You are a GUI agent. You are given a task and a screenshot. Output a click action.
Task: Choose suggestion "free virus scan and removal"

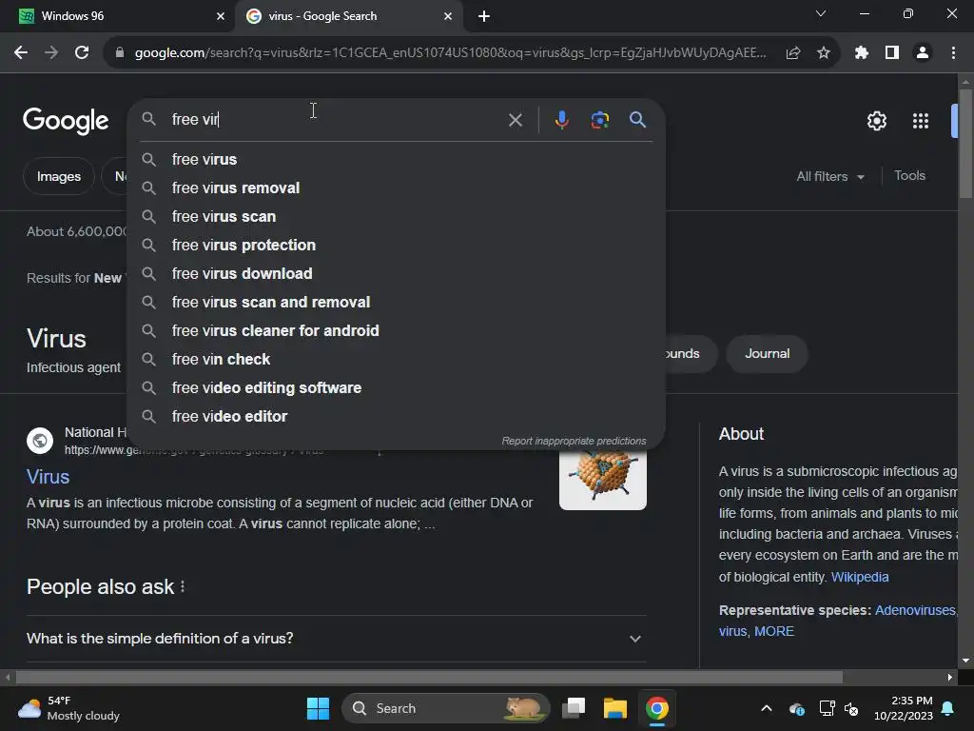coord(397,303)
